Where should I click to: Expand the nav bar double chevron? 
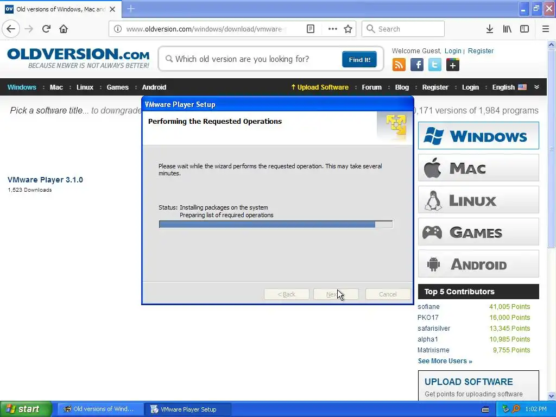pos(536,87)
